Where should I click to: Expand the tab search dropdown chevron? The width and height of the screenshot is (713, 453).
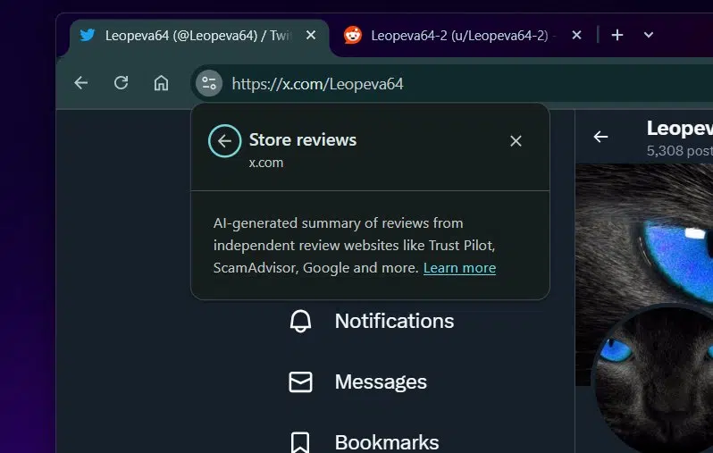[x=649, y=35]
